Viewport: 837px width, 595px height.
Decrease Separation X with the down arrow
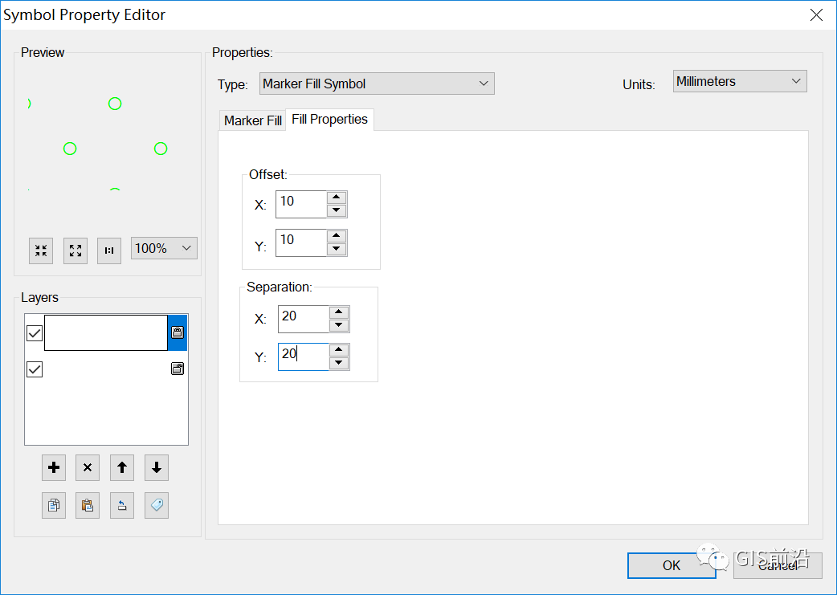click(339, 325)
